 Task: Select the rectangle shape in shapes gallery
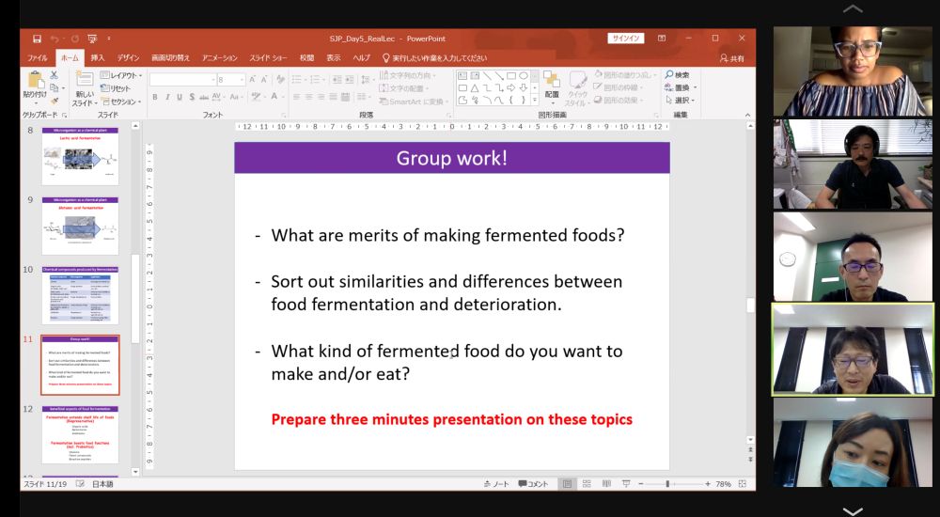511,75
